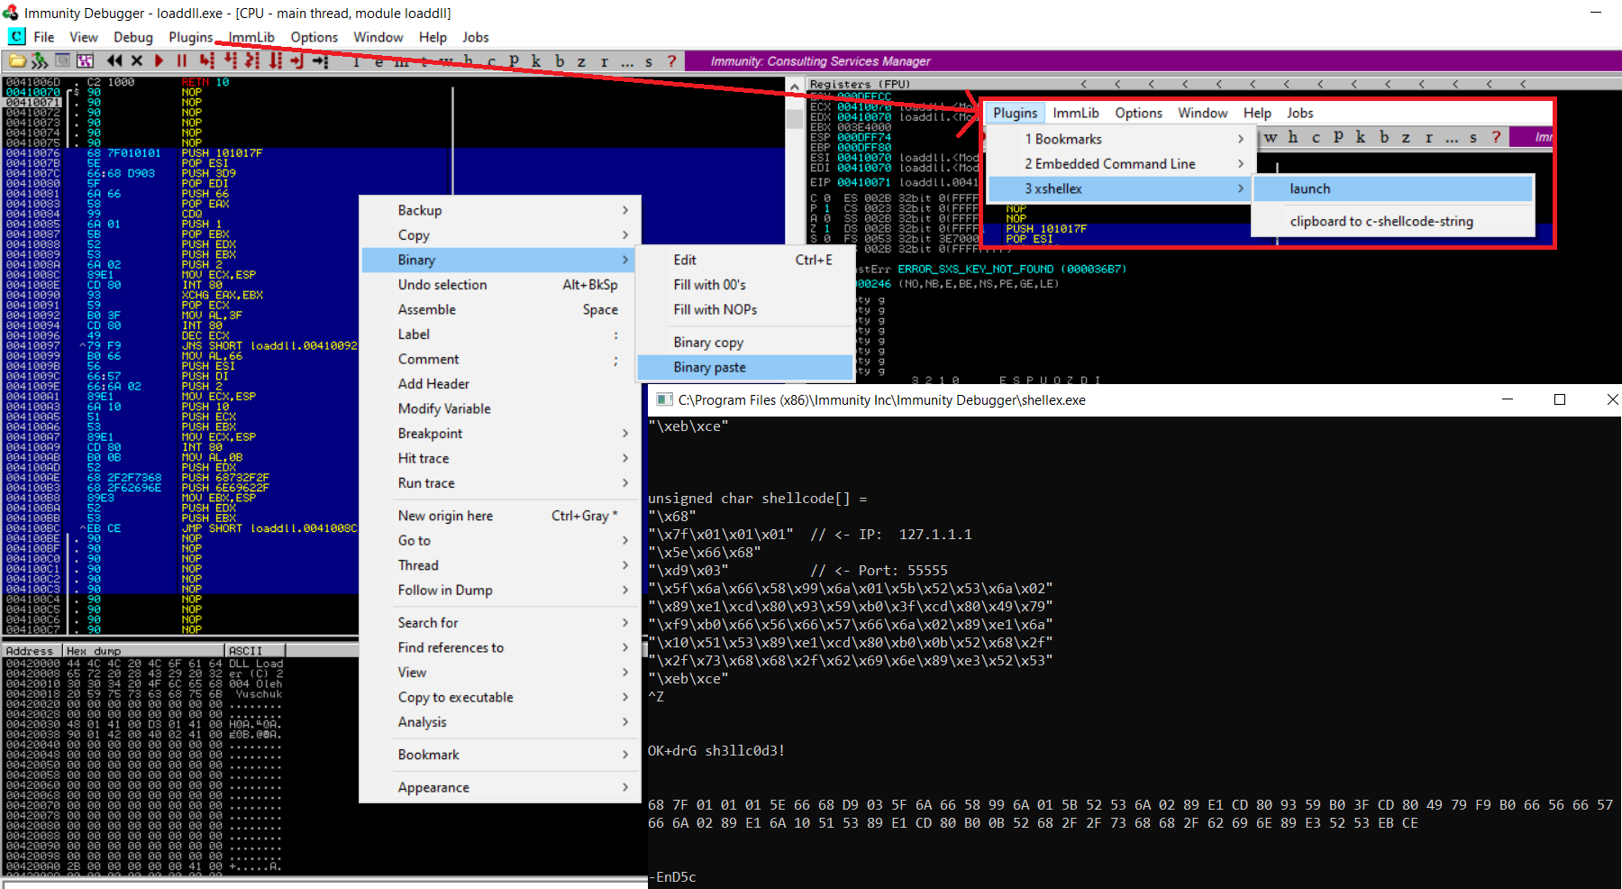
Task: Open the Jobs menu in main menu bar
Action: [x=475, y=37]
